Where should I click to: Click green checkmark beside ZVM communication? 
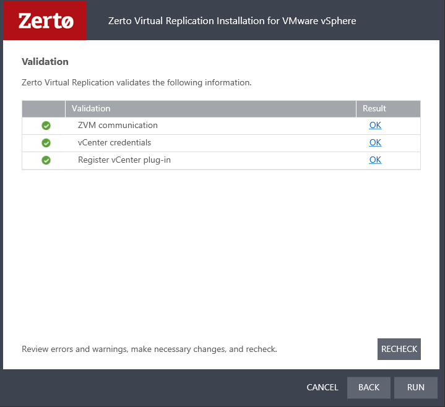click(x=46, y=126)
